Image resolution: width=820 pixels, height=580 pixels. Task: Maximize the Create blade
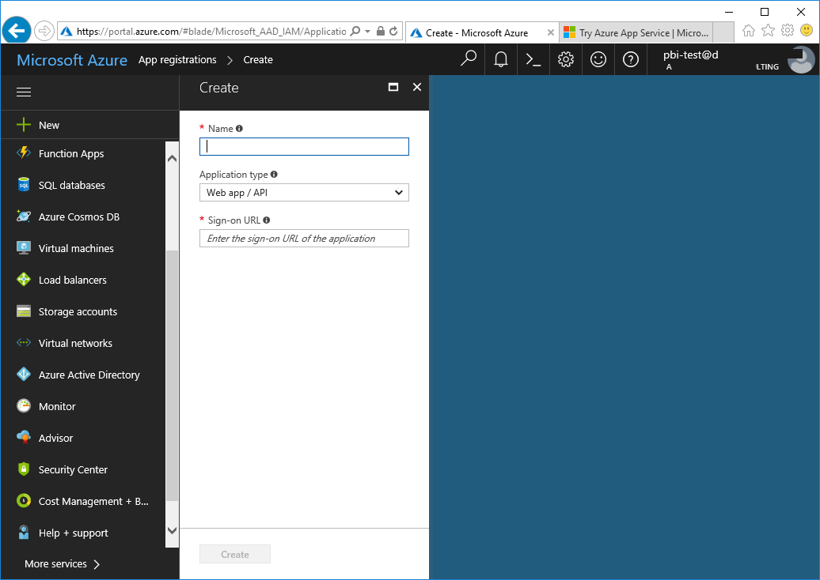(393, 87)
